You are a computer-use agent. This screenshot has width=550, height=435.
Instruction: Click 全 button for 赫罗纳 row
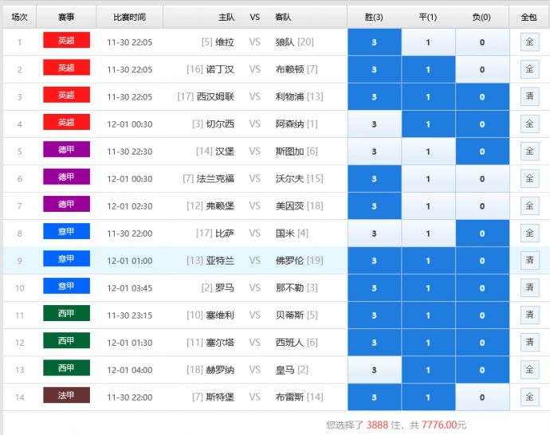[529, 370]
